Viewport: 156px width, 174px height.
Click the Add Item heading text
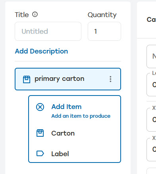(x=66, y=107)
